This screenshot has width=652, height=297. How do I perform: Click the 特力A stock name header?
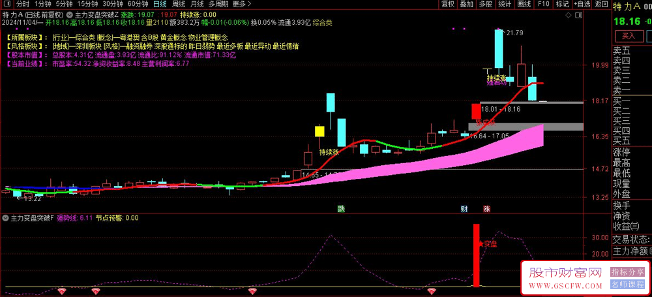[627, 7]
